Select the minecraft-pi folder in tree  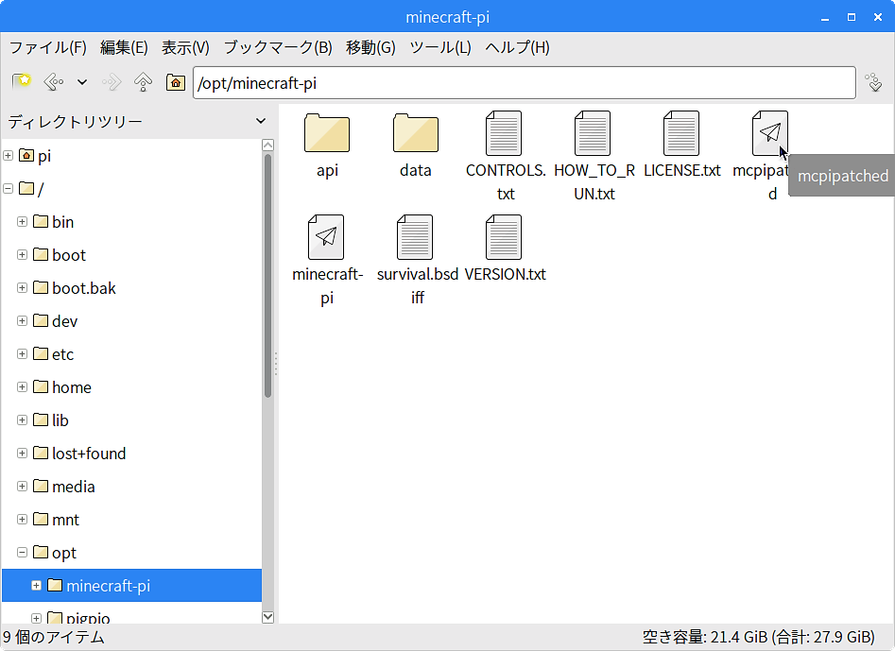tap(132, 586)
